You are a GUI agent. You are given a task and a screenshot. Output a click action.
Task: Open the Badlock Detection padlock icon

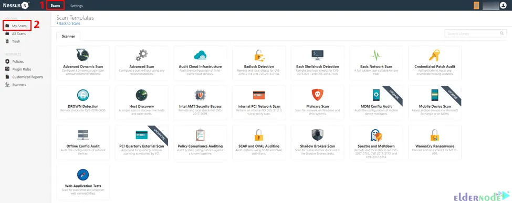click(259, 55)
